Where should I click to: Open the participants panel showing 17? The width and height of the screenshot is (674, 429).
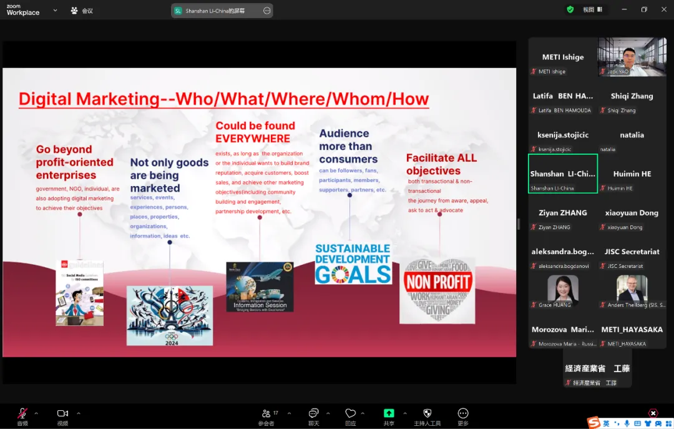point(270,416)
